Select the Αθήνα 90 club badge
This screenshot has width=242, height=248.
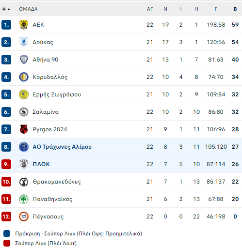24,60
